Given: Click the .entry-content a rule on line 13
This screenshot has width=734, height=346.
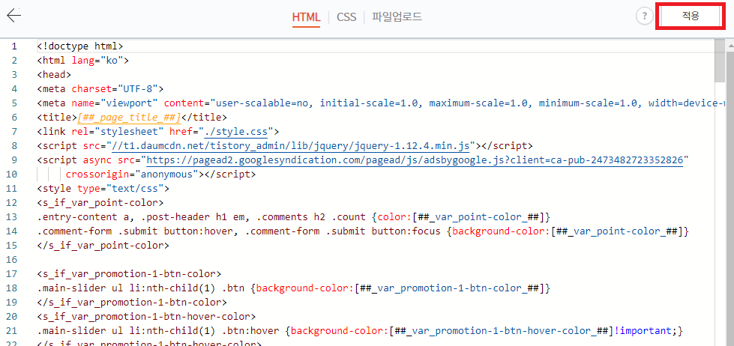Looking at the screenshot, I should pyautogui.click(x=293, y=217).
